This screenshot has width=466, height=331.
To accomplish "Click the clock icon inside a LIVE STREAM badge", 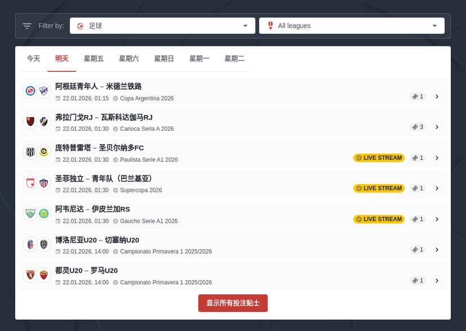I will (x=358, y=158).
